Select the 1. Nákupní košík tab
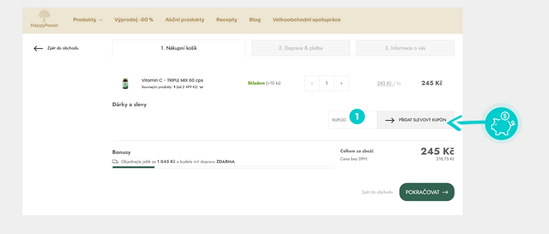 pos(179,48)
